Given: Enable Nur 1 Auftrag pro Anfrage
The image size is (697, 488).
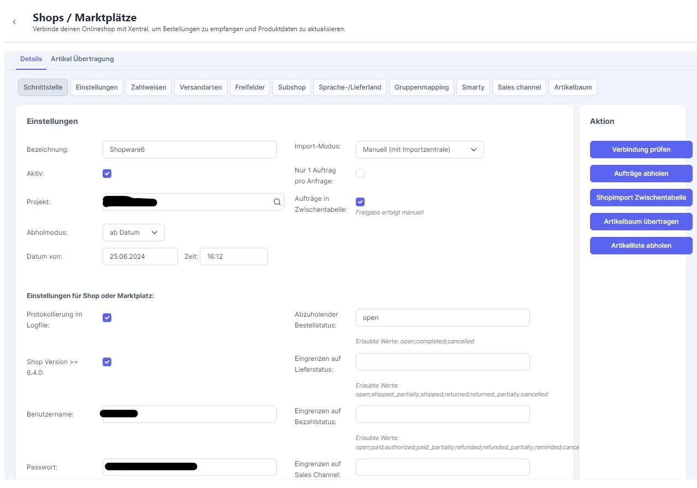Looking at the screenshot, I should pos(360,174).
